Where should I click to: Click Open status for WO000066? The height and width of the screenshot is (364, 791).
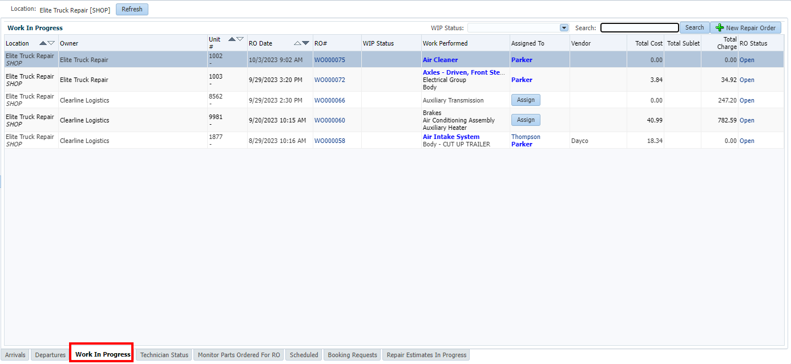[747, 100]
